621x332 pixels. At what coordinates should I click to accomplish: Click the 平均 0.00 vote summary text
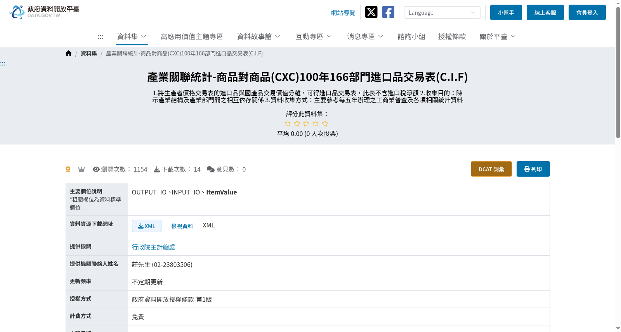point(307,134)
